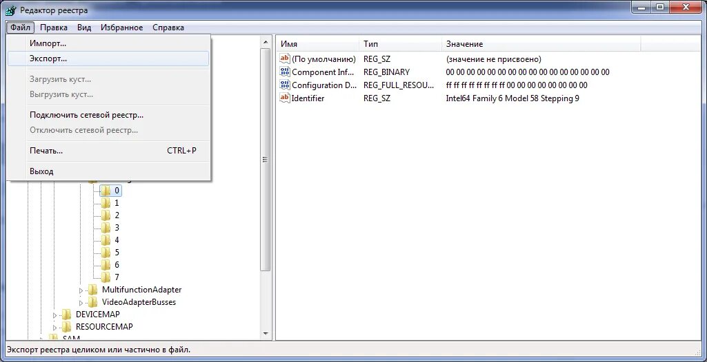Viewport: 707px width, 362px height.
Task: Select Подключить сетевой реестр...
Action: pyautogui.click(x=108, y=115)
